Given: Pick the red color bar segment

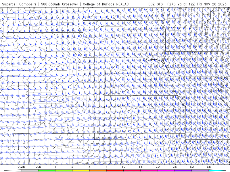Looking at the screenshot, I should click(115, 171).
